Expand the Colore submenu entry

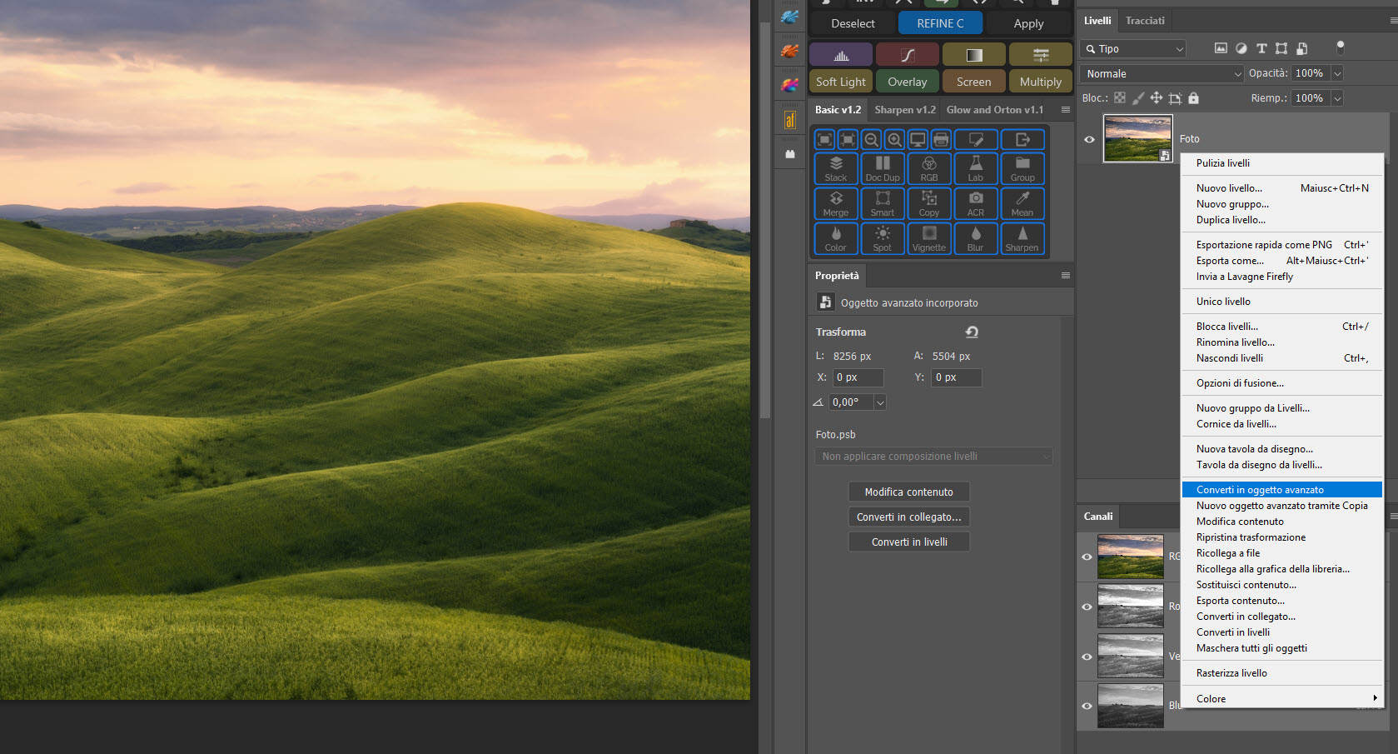click(1282, 699)
